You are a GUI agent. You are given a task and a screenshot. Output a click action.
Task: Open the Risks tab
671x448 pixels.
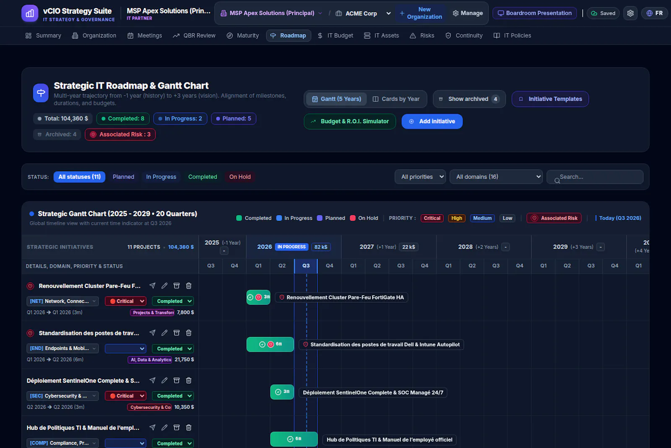(422, 36)
